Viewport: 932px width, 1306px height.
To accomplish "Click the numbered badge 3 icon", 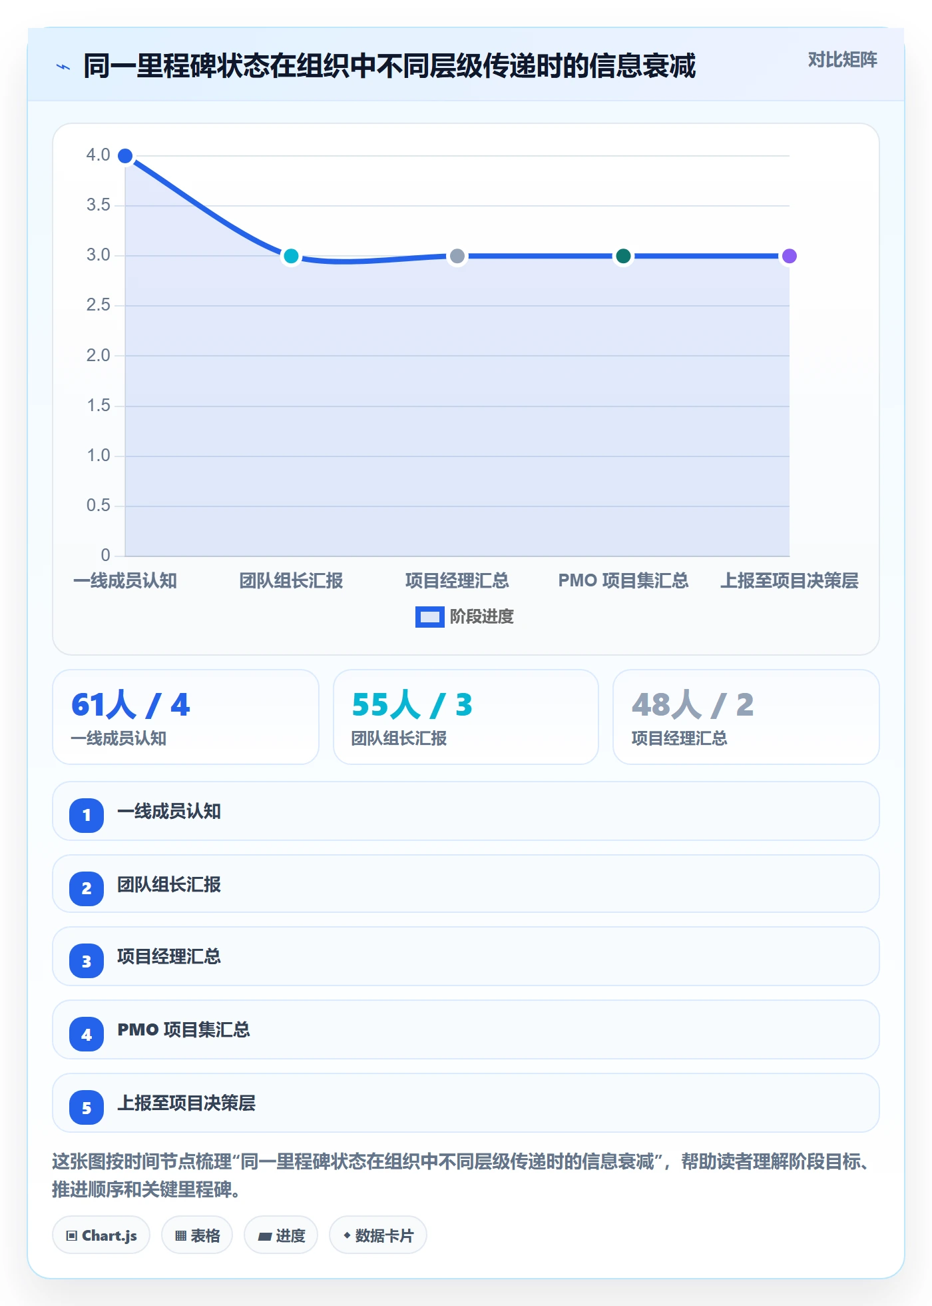I will [x=87, y=961].
